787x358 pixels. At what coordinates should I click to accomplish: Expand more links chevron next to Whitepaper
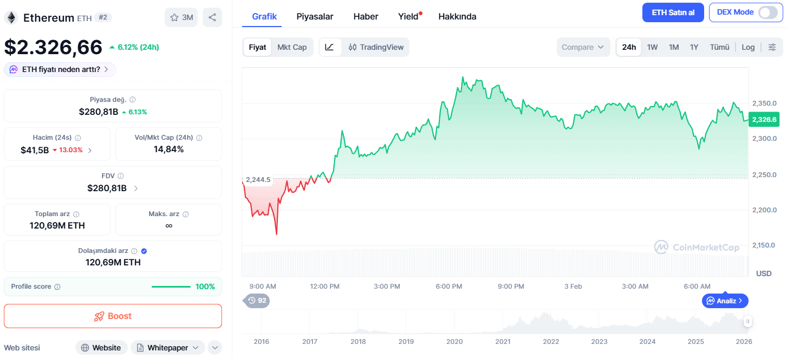tap(214, 348)
